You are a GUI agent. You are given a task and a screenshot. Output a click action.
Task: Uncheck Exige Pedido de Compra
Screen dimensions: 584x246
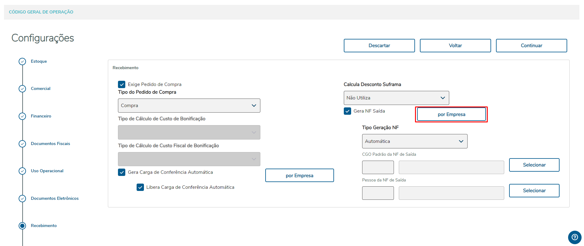coord(122,84)
